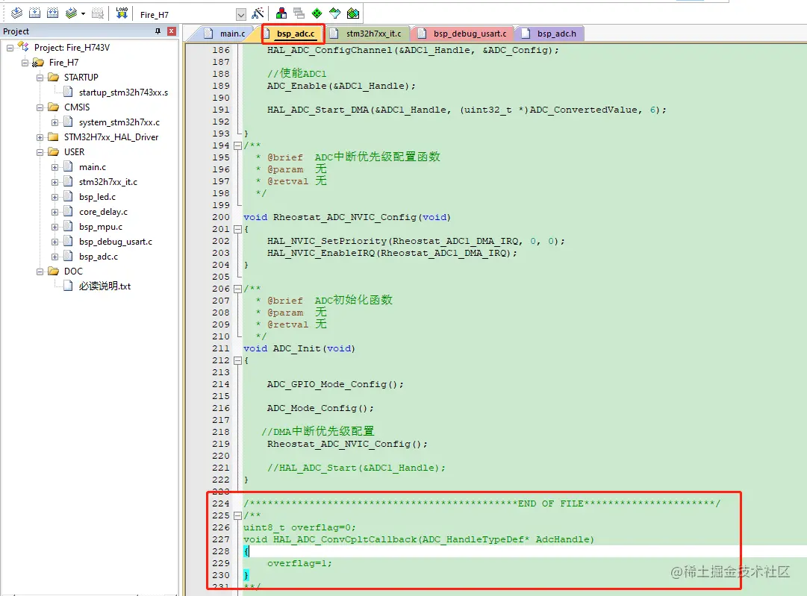Open Options for Target wand icon
807x596 pixels.
pyautogui.click(x=258, y=13)
